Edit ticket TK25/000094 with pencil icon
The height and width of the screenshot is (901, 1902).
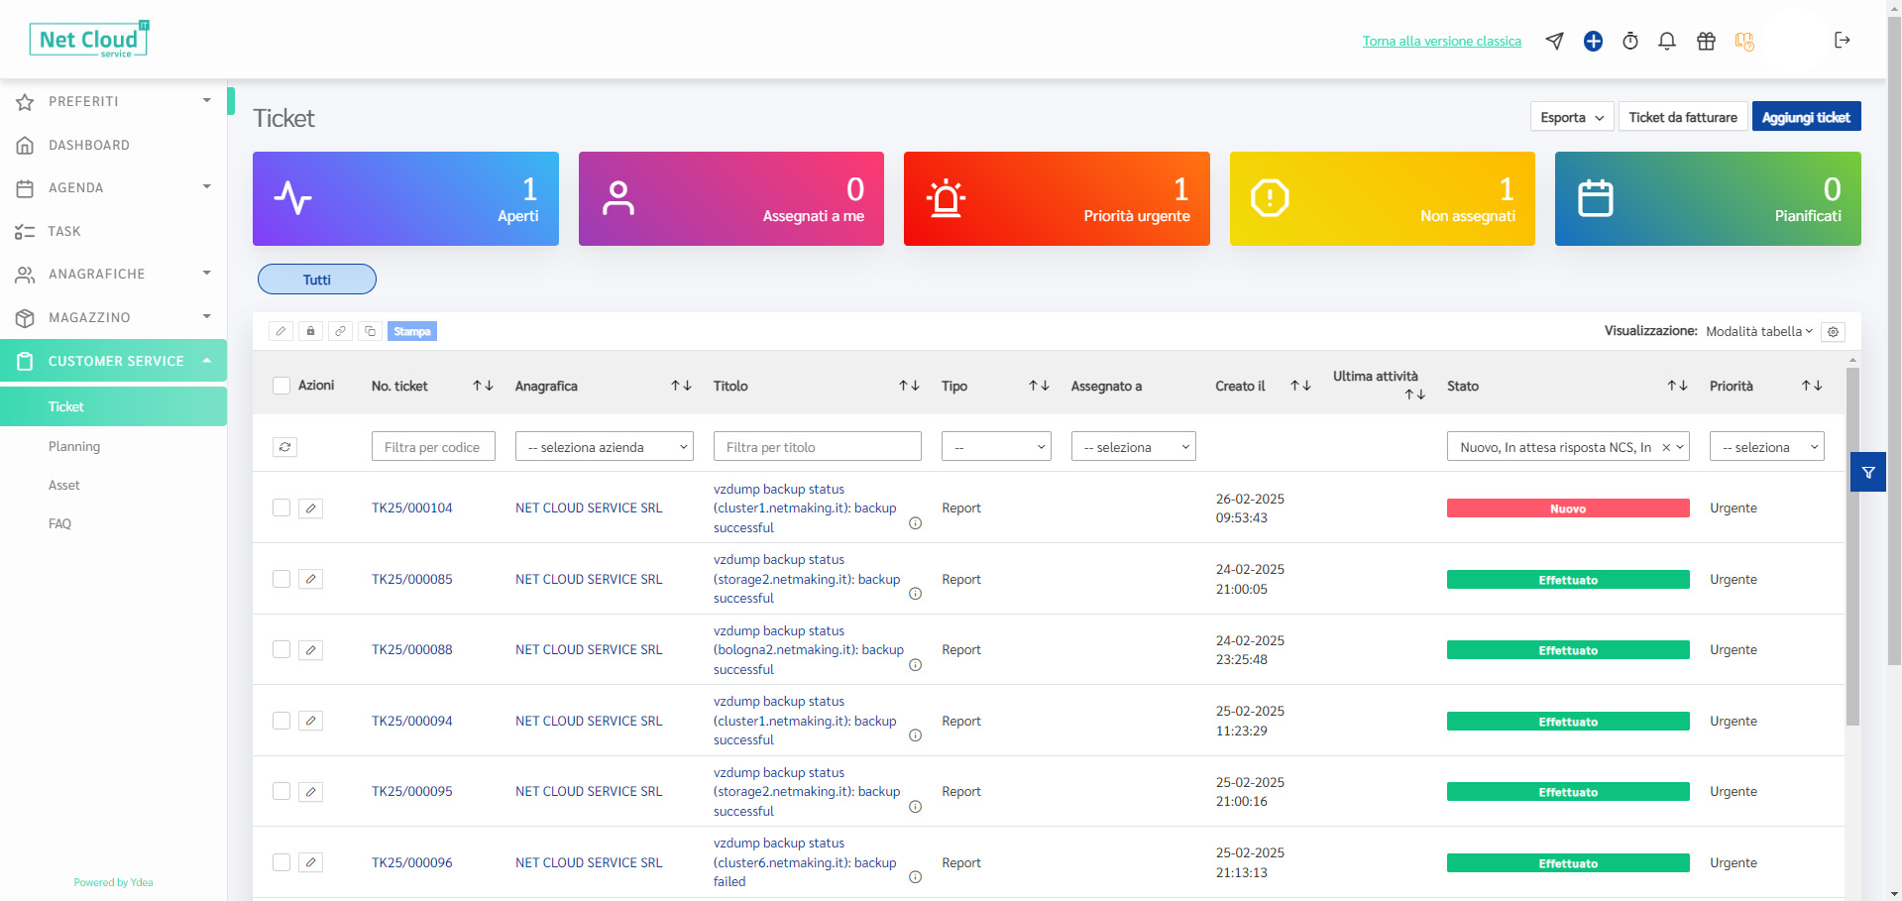point(311,721)
